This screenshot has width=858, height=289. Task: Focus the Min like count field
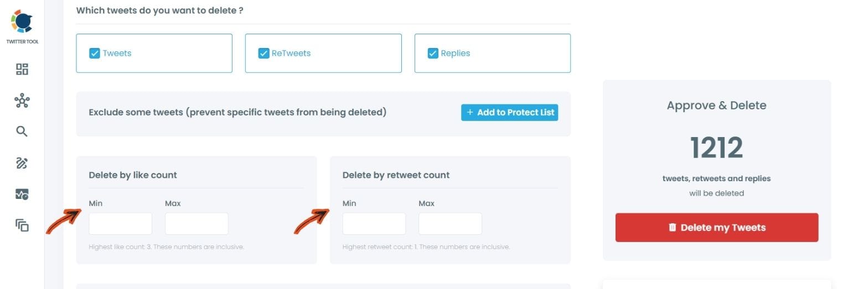[x=120, y=224]
